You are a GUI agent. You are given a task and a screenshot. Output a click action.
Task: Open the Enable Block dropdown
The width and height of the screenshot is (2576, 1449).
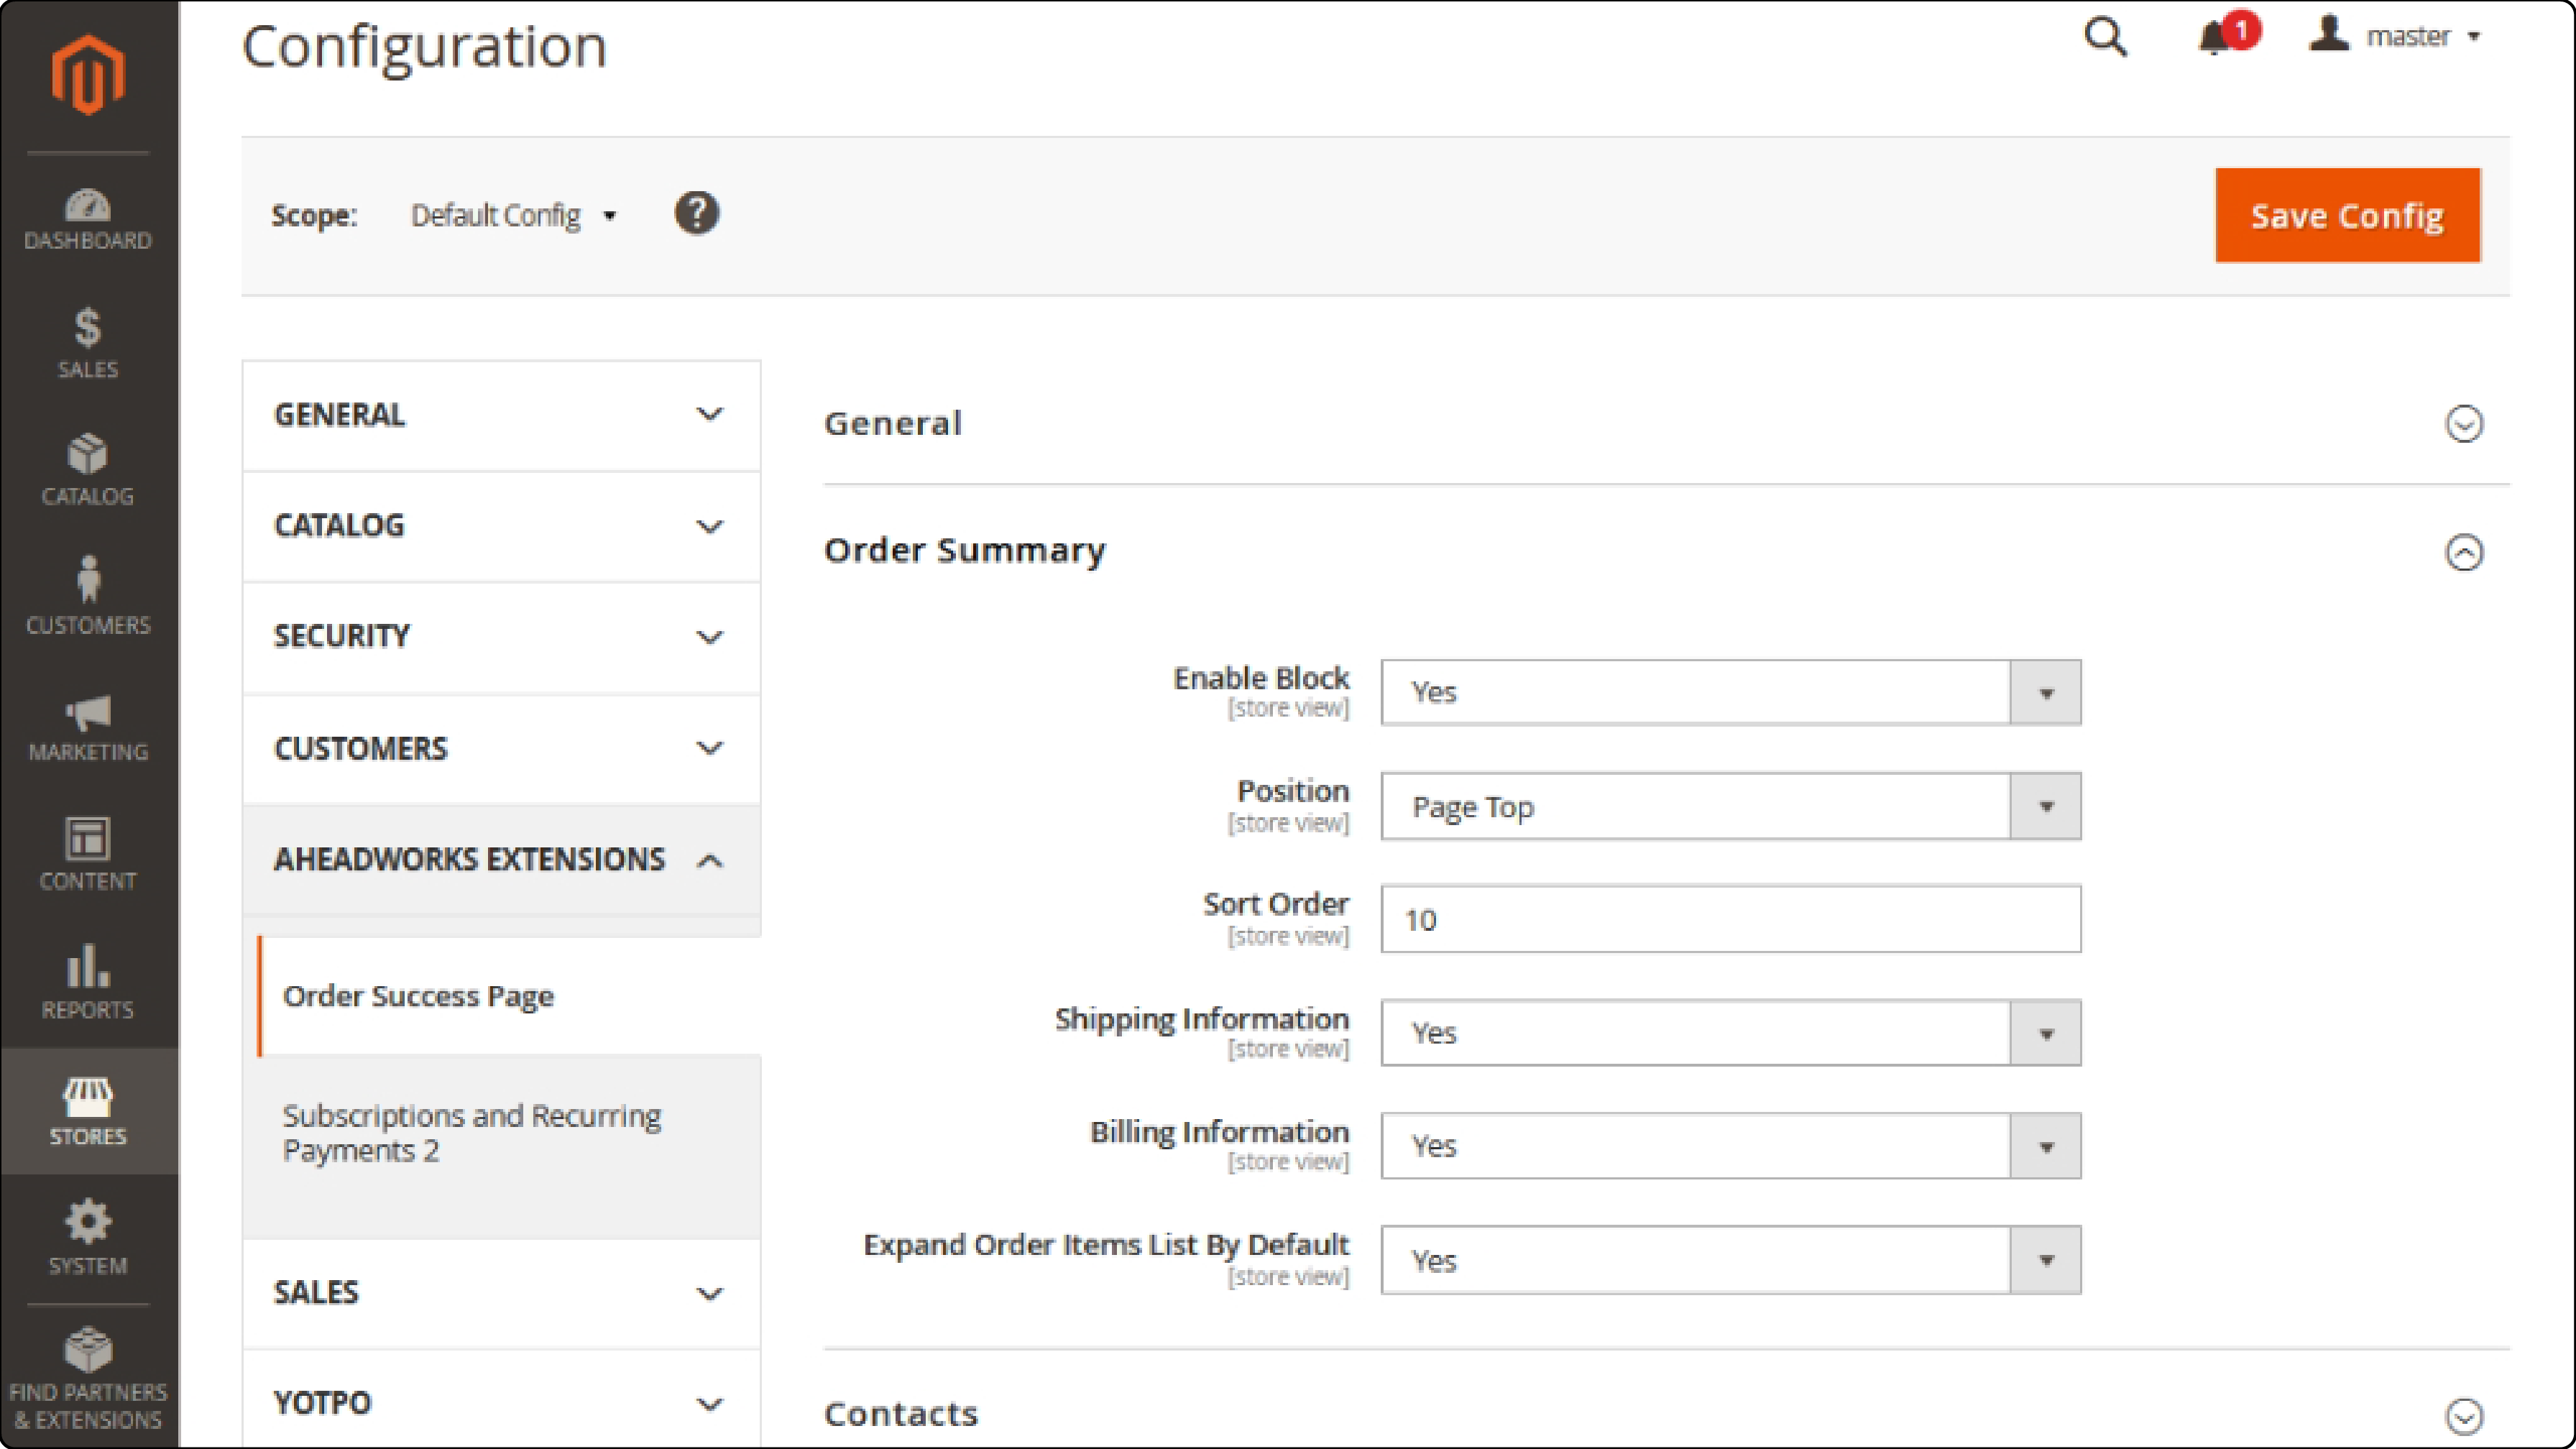pyautogui.click(x=1731, y=692)
